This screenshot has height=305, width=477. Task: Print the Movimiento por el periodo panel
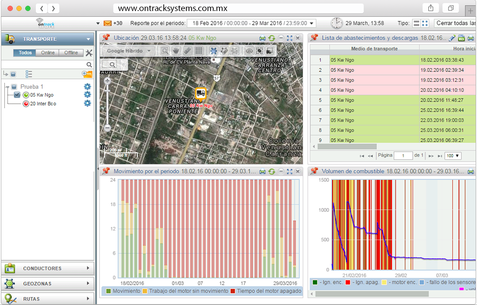[262, 172]
